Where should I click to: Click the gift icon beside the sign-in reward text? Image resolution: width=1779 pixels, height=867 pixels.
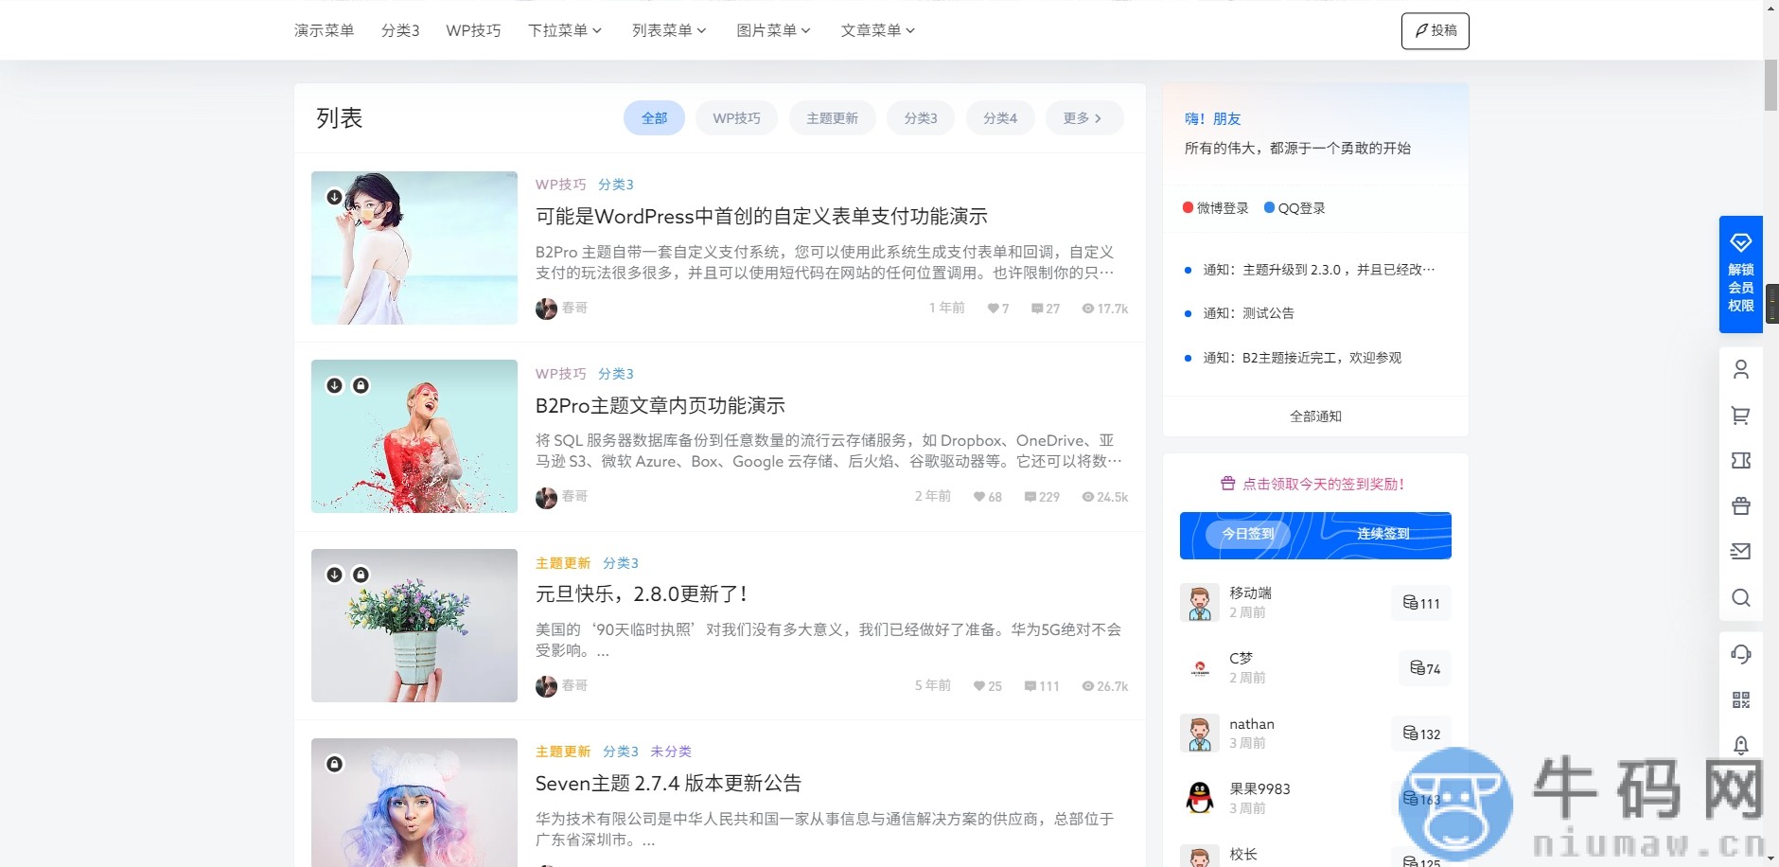pos(1227,484)
